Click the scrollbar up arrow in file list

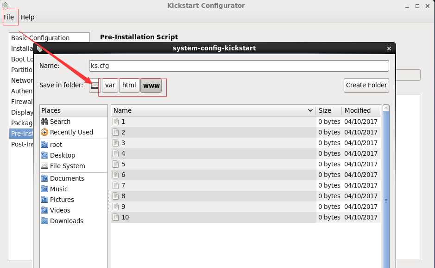pyautogui.click(x=386, y=108)
